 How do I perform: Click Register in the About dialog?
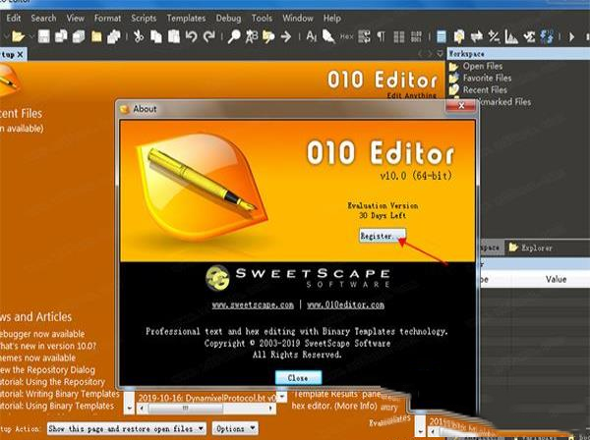(x=383, y=236)
